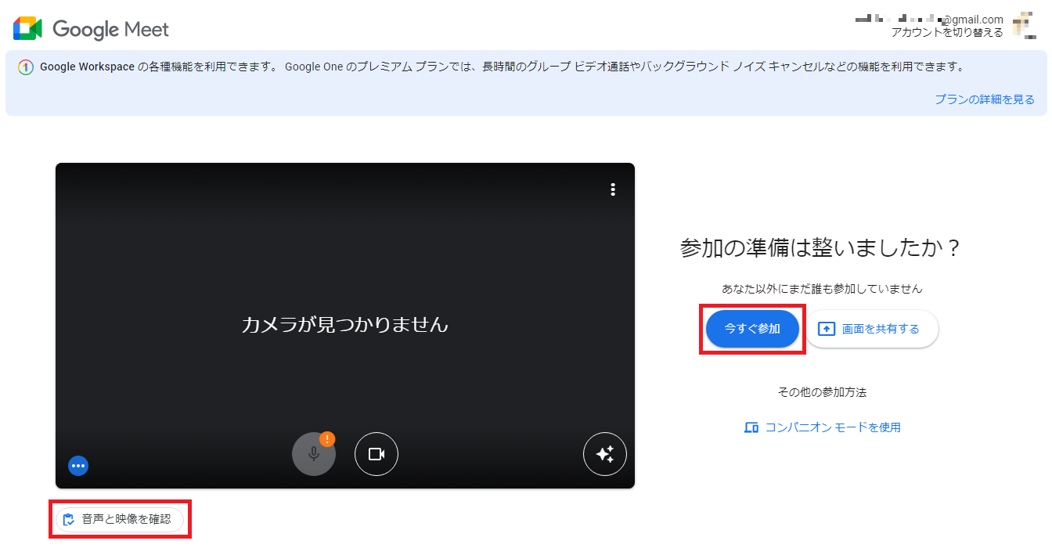Click the 音声と映像を確認 button
Screen dimensions: 1052x548
click(x=120, y=519)
